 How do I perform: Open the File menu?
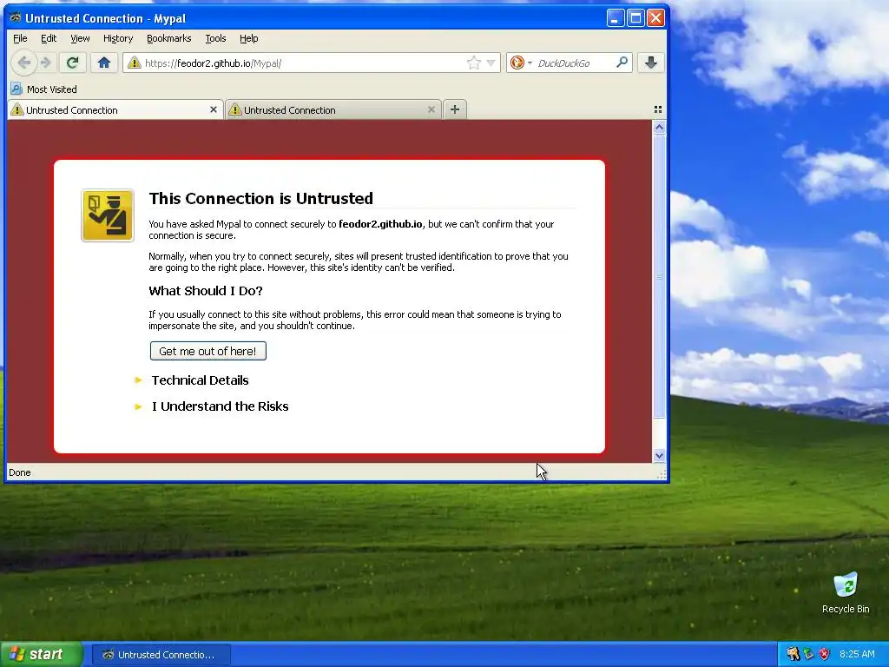pyautogui.click(x=20, y=38)
